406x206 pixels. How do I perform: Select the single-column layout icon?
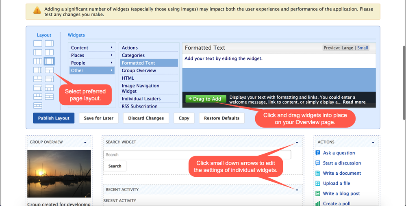point(37,43)
